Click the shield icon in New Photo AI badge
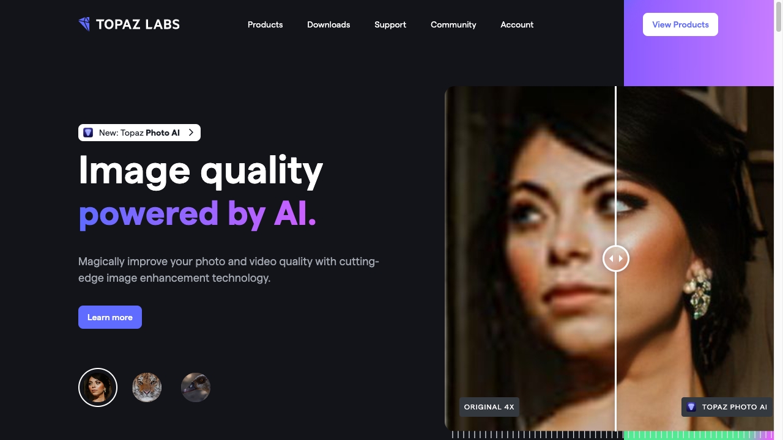This screenshot has height=440, width=783. click(x=88, y=133)
